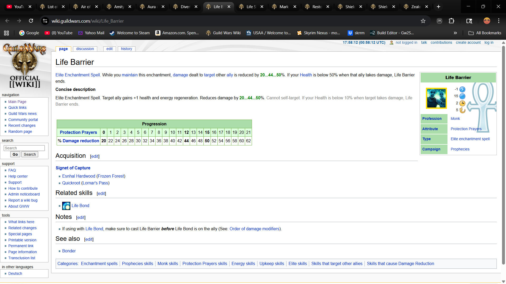
Task: Open the Order of damage modifiers link
Action: tap(254, 229)
